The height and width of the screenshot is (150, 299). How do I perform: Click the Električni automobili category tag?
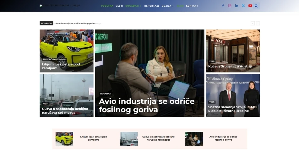point(54,59)
